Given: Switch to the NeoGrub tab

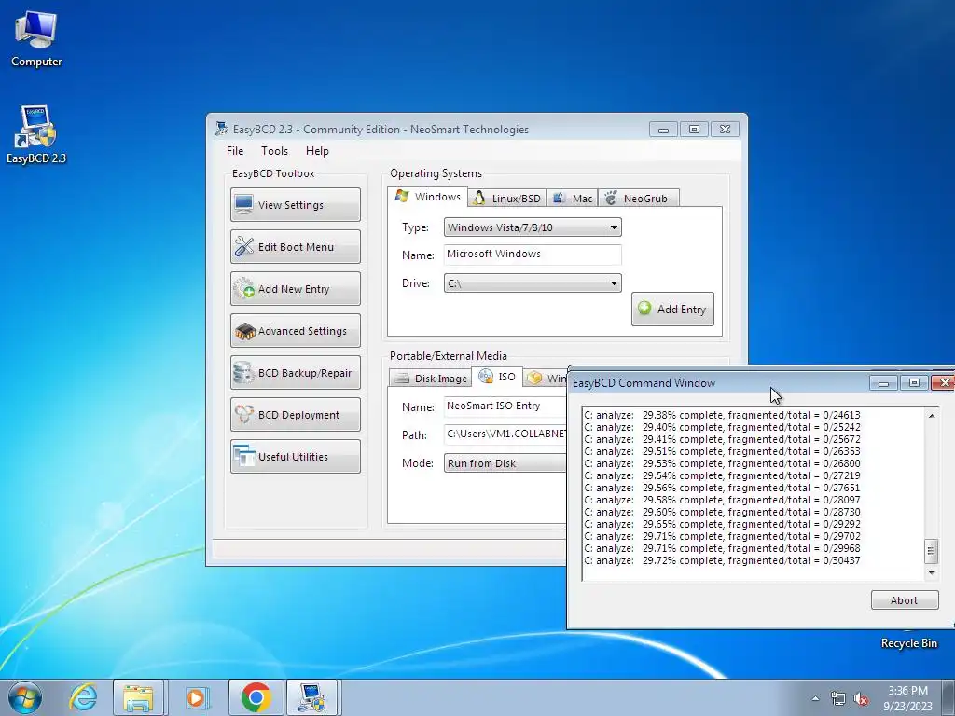Looking at the screenshot, I should (638, 199).
